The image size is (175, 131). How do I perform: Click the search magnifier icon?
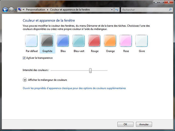point(171,10)
